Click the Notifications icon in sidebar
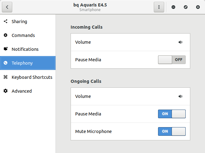This screenshot has height=153, width=205. pos(6,49)
